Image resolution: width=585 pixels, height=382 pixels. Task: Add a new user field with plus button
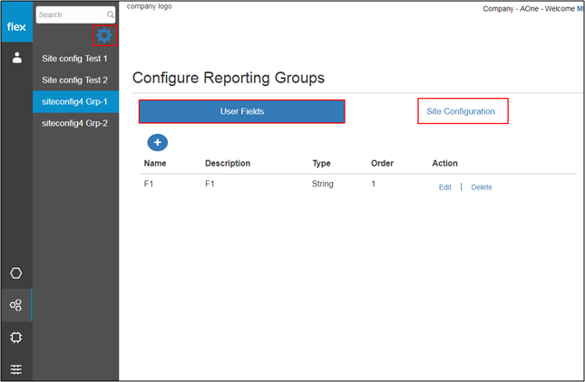coord(158,142)
